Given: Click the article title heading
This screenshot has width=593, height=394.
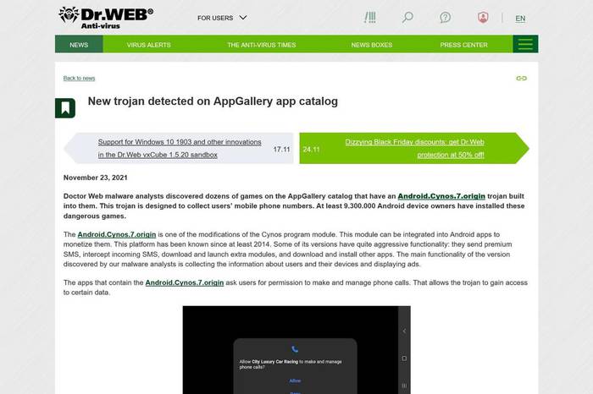Looking at the screenshot, I should point(213,101).
